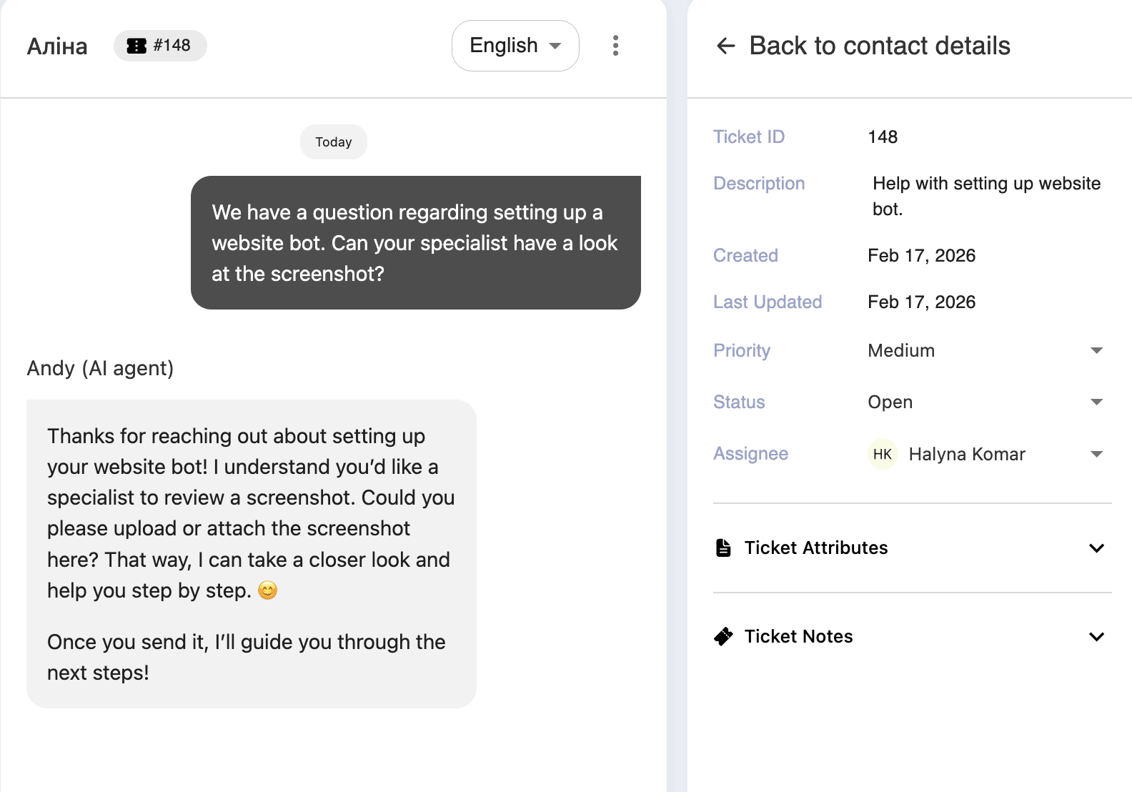Click the Ticket Notes ticket icon

click(723, 637)
